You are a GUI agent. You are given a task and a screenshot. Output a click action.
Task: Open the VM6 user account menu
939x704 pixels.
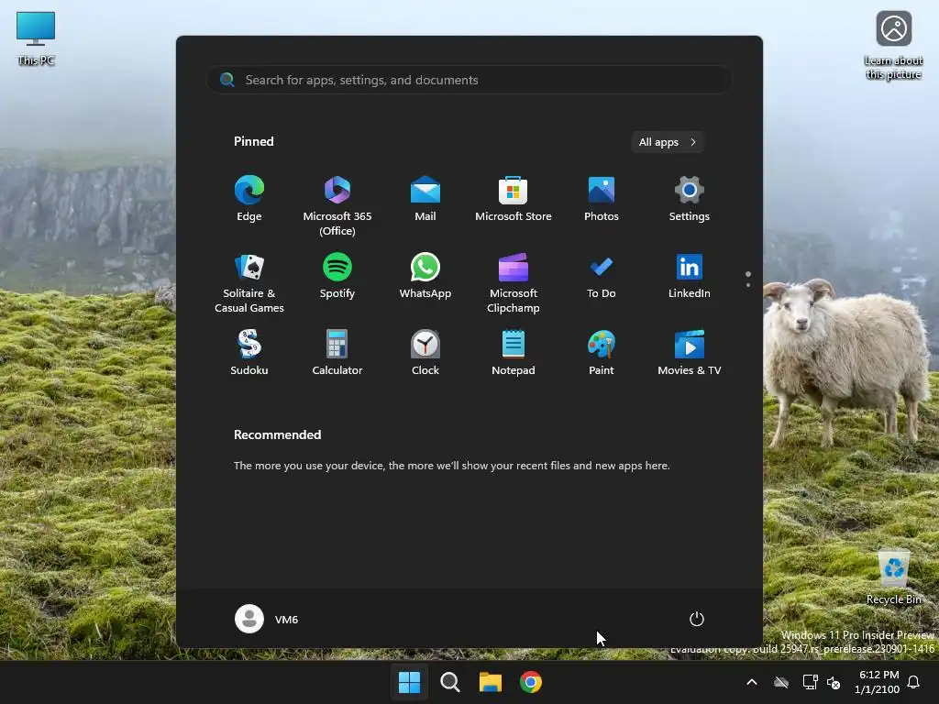267,619
